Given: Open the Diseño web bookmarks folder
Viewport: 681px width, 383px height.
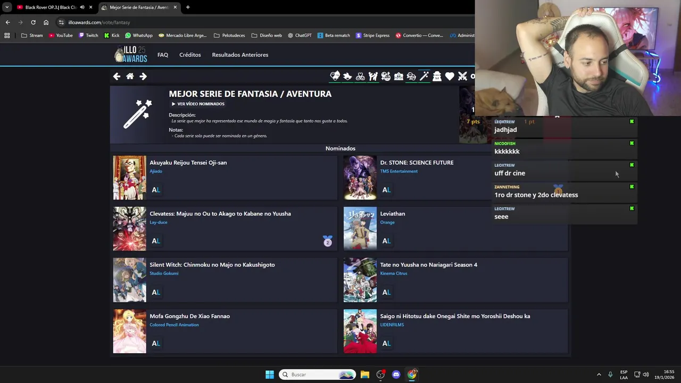Looking at the screenshot, I should 267,36.
